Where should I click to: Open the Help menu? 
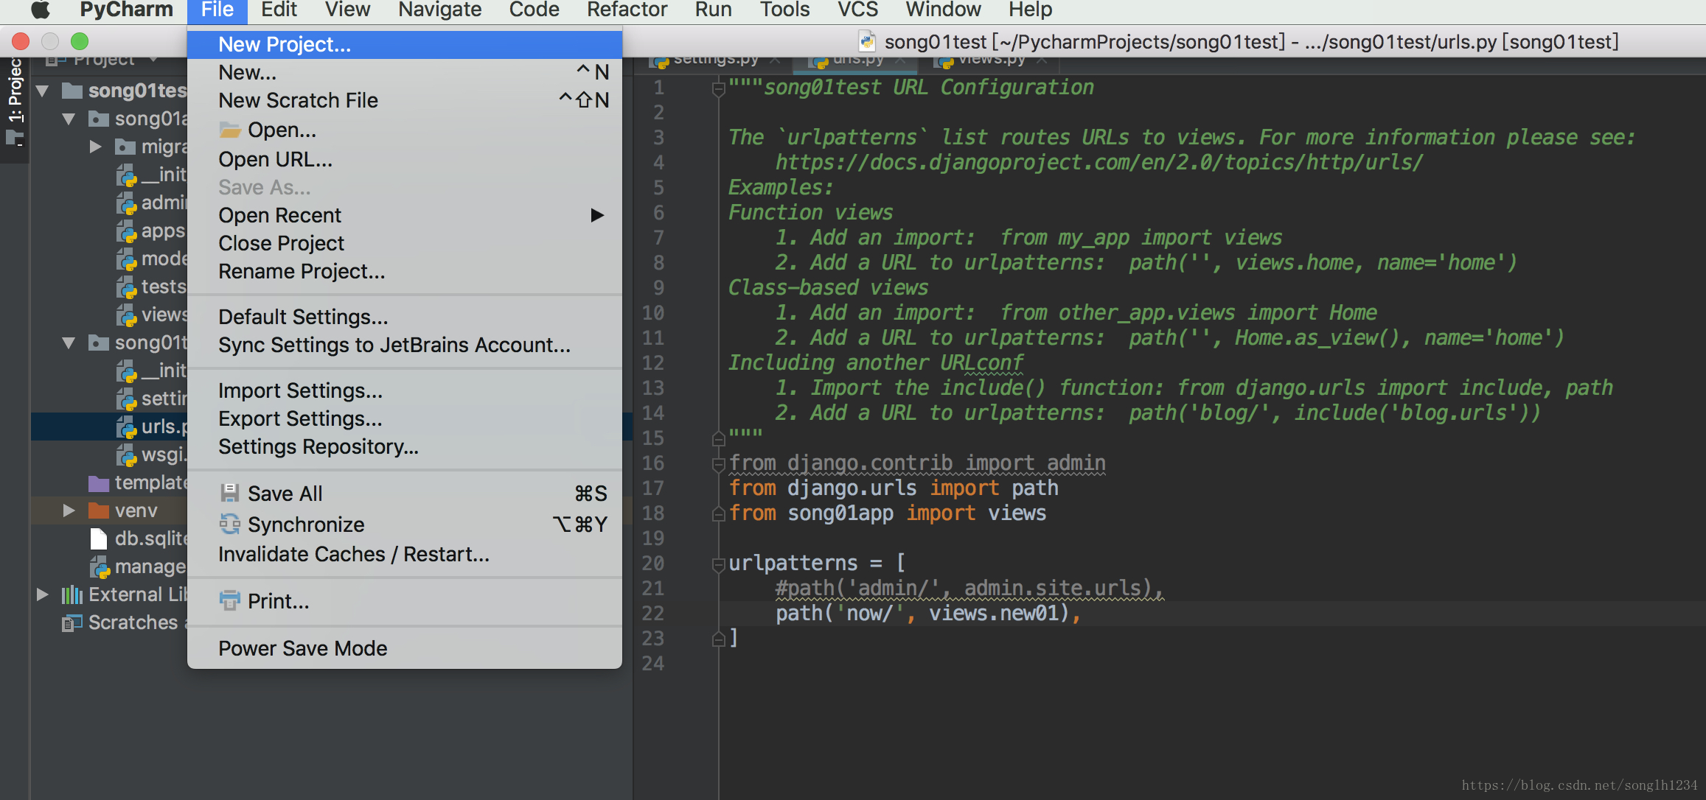[1030, 10]
